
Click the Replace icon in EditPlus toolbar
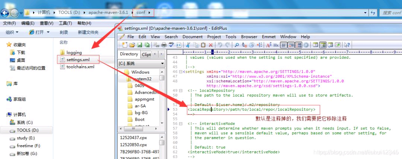click(x=244, y=45)
